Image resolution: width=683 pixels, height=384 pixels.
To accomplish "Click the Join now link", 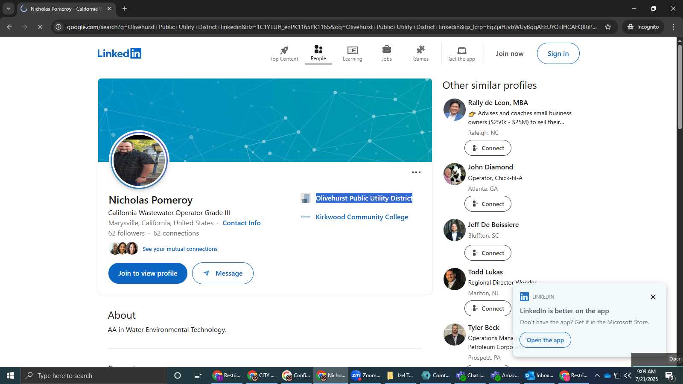I will pyautogui.click(x=510, y=53).
